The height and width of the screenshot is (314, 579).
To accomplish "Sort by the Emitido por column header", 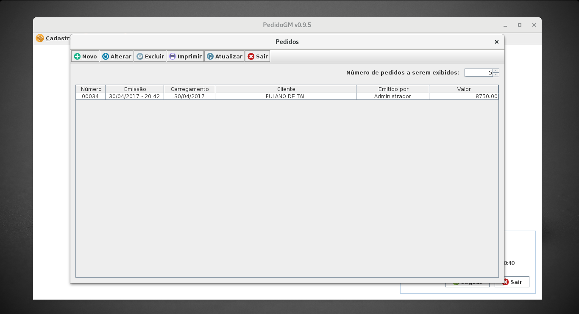I will tap(393, 89).
